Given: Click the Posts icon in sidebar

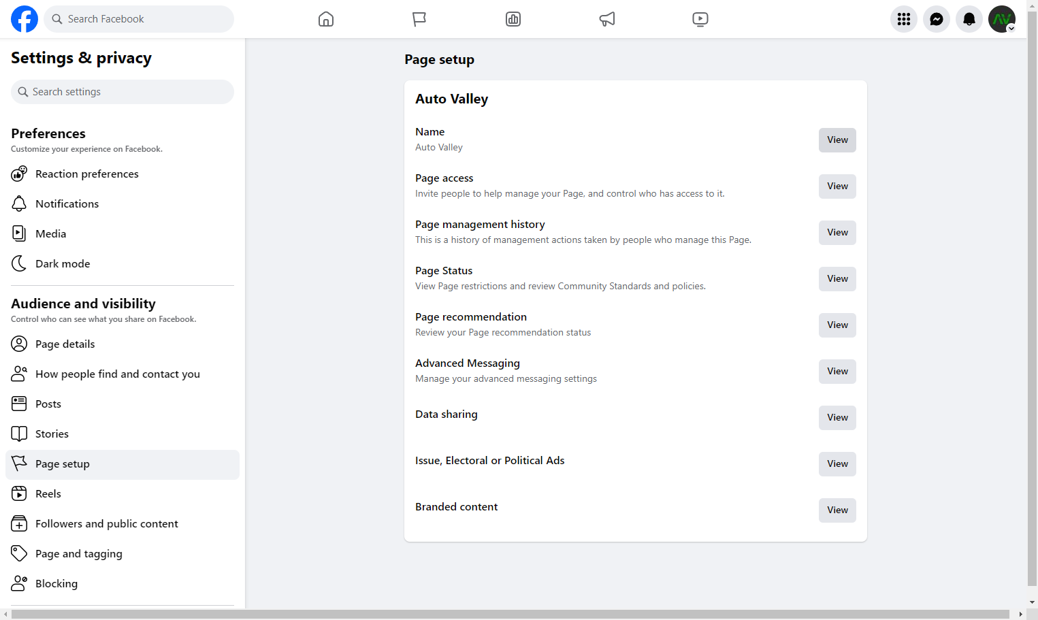Looking at the screenshot, I should click(x=19, y=404).
